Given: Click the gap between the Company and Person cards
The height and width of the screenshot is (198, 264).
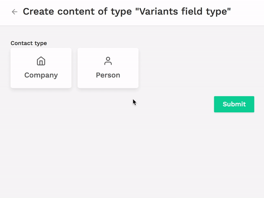Looking at the screenshot, I should click(74, 68).
